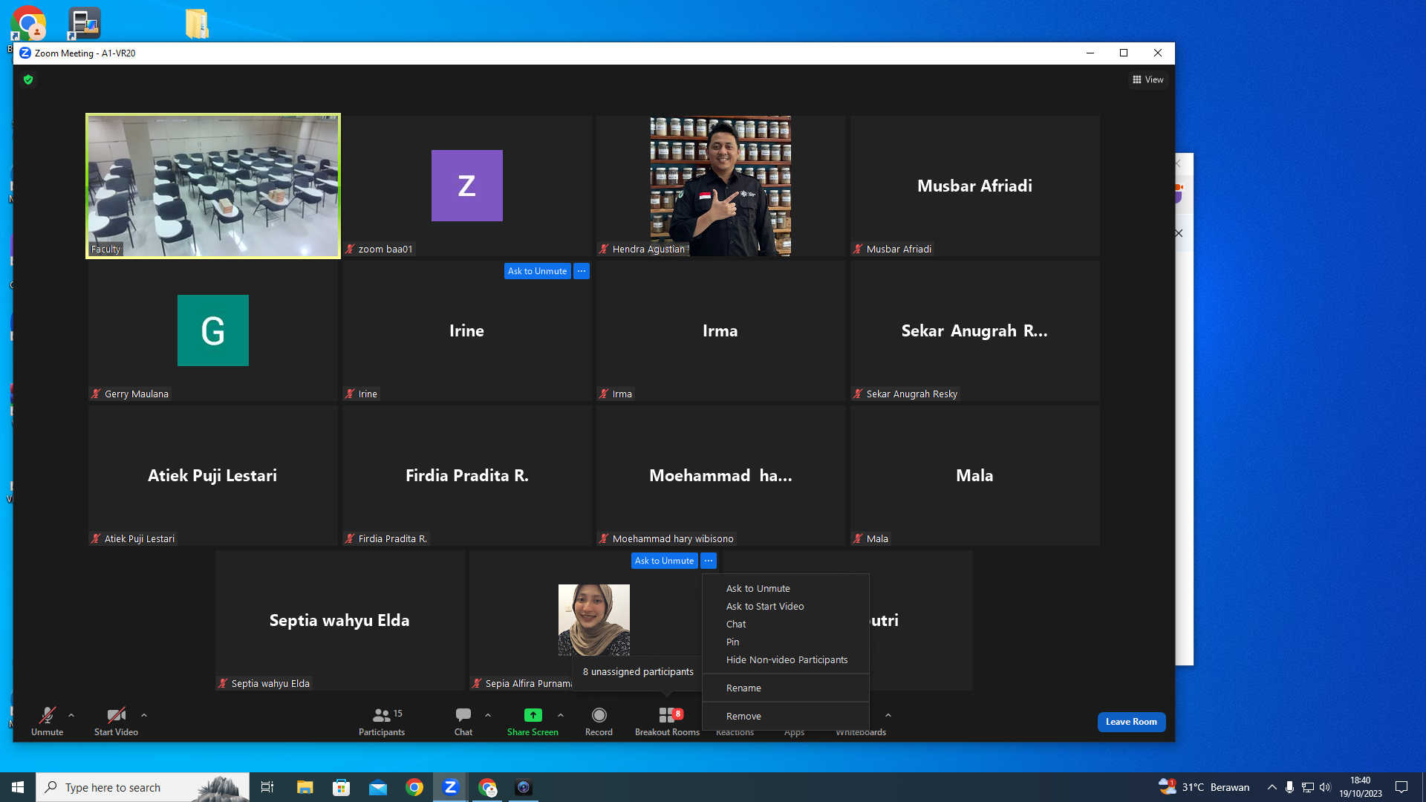
Task: Select Firdia Pradita R.'s tile
Action: [x=466, y=475]
